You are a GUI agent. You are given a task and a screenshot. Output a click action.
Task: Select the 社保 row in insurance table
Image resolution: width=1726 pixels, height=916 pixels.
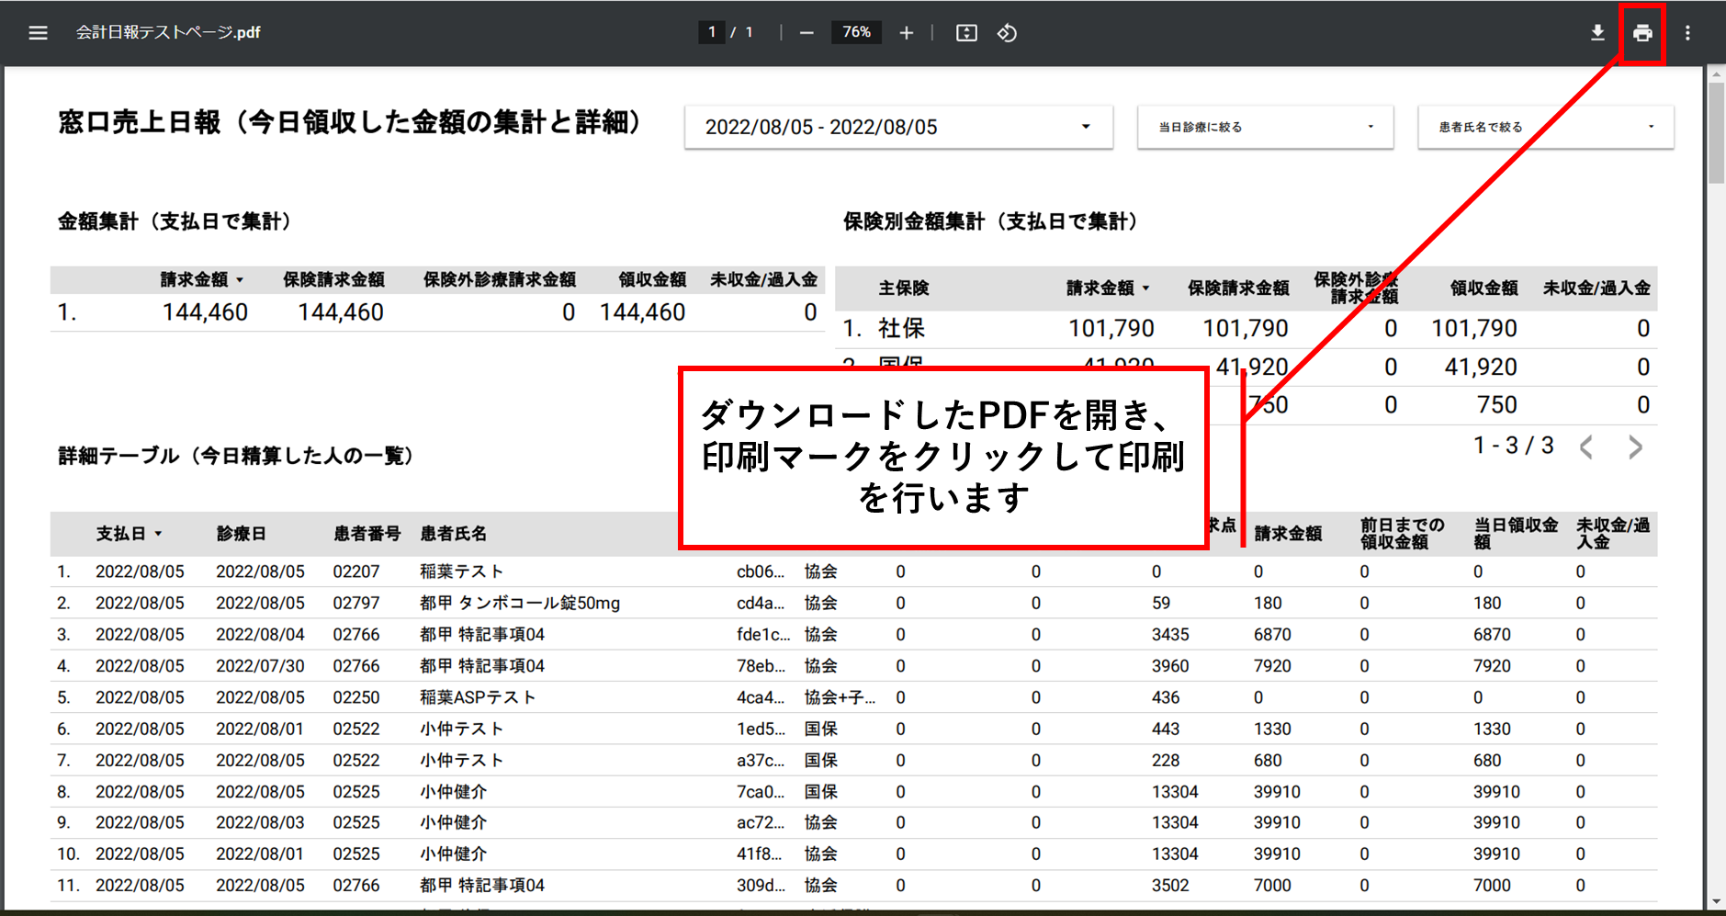(901, 329)
